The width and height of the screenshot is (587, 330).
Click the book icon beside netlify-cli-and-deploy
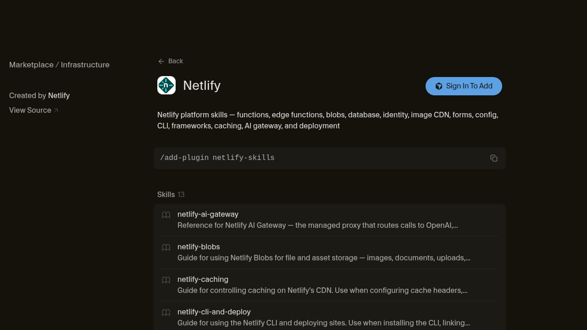[x=166, y=312]
